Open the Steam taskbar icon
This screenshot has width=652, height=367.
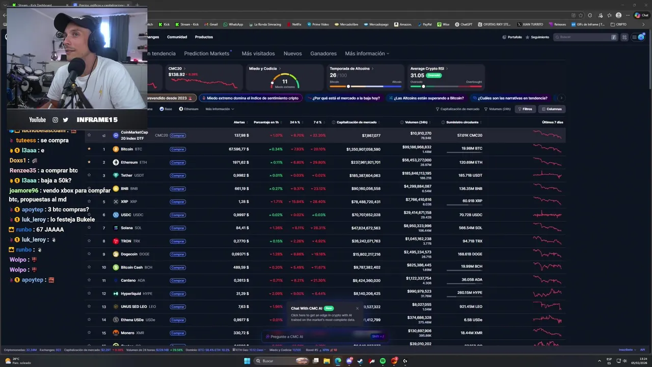360,361
